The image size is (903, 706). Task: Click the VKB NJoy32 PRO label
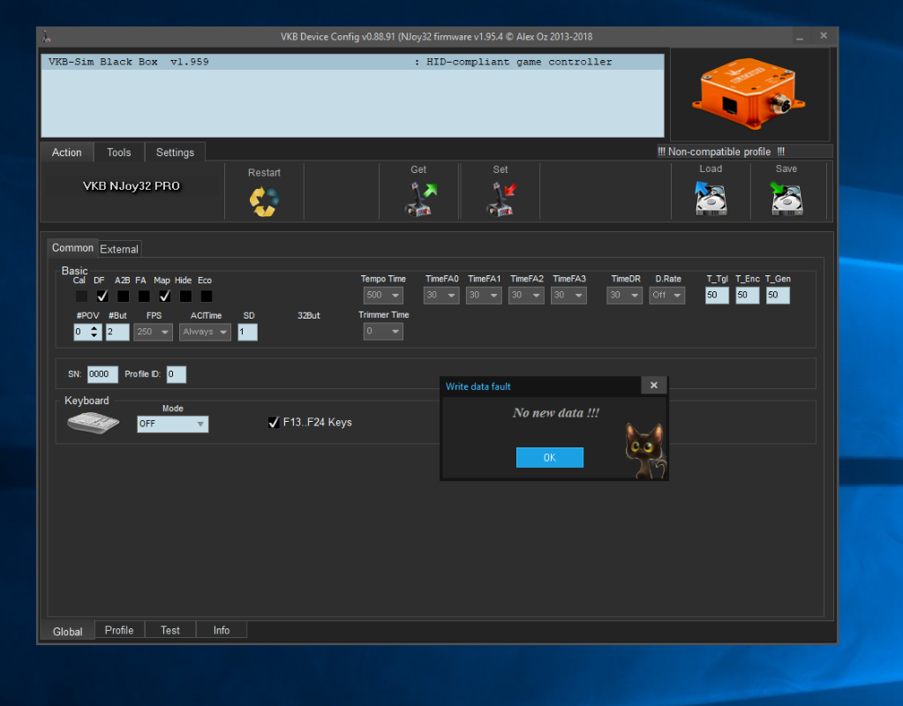132,186
